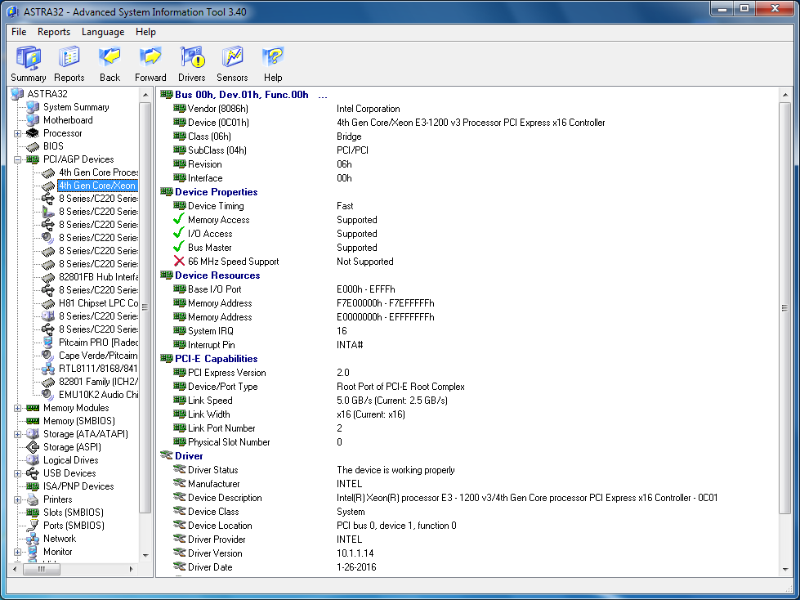Collapse the PCI/AGP Devices node
Screen dimensions: 800x600
point(17,159)
